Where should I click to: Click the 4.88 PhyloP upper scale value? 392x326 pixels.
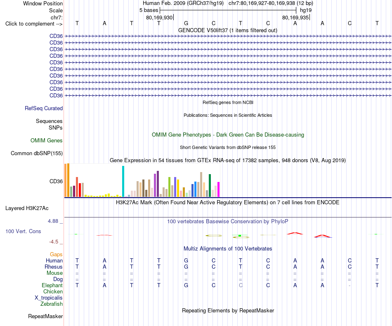[x=53, y=221]
